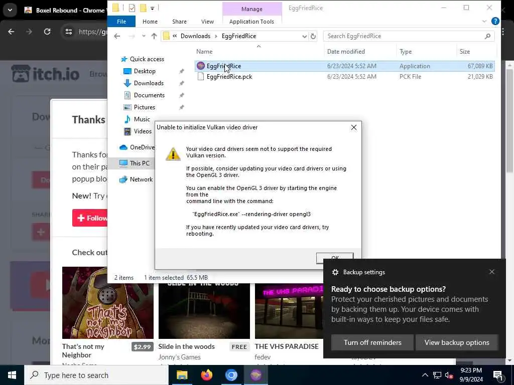514x385 pixels.
Task: Go back in File Explorer
Action: point(117,36)
